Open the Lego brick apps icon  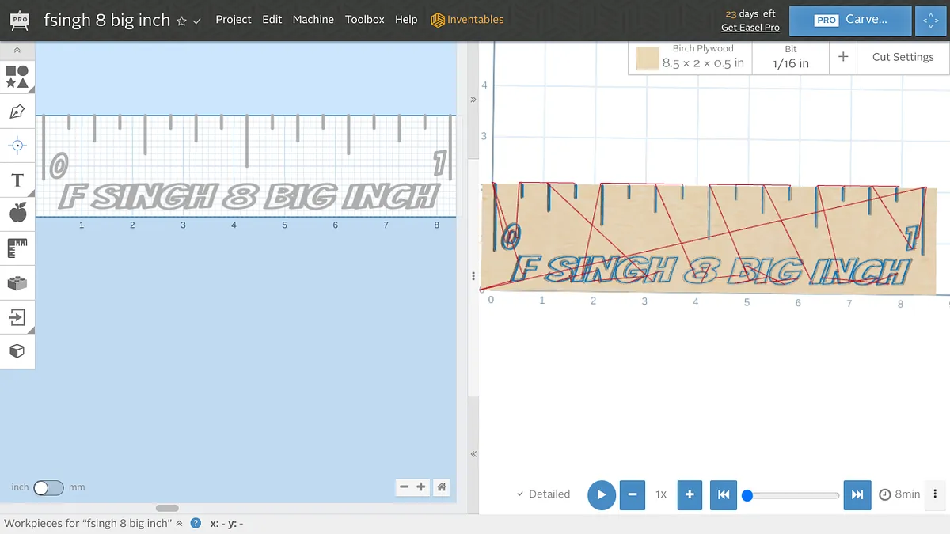(17, 282)
